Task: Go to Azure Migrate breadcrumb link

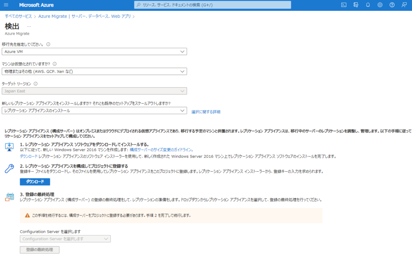Action: [84, 16]
